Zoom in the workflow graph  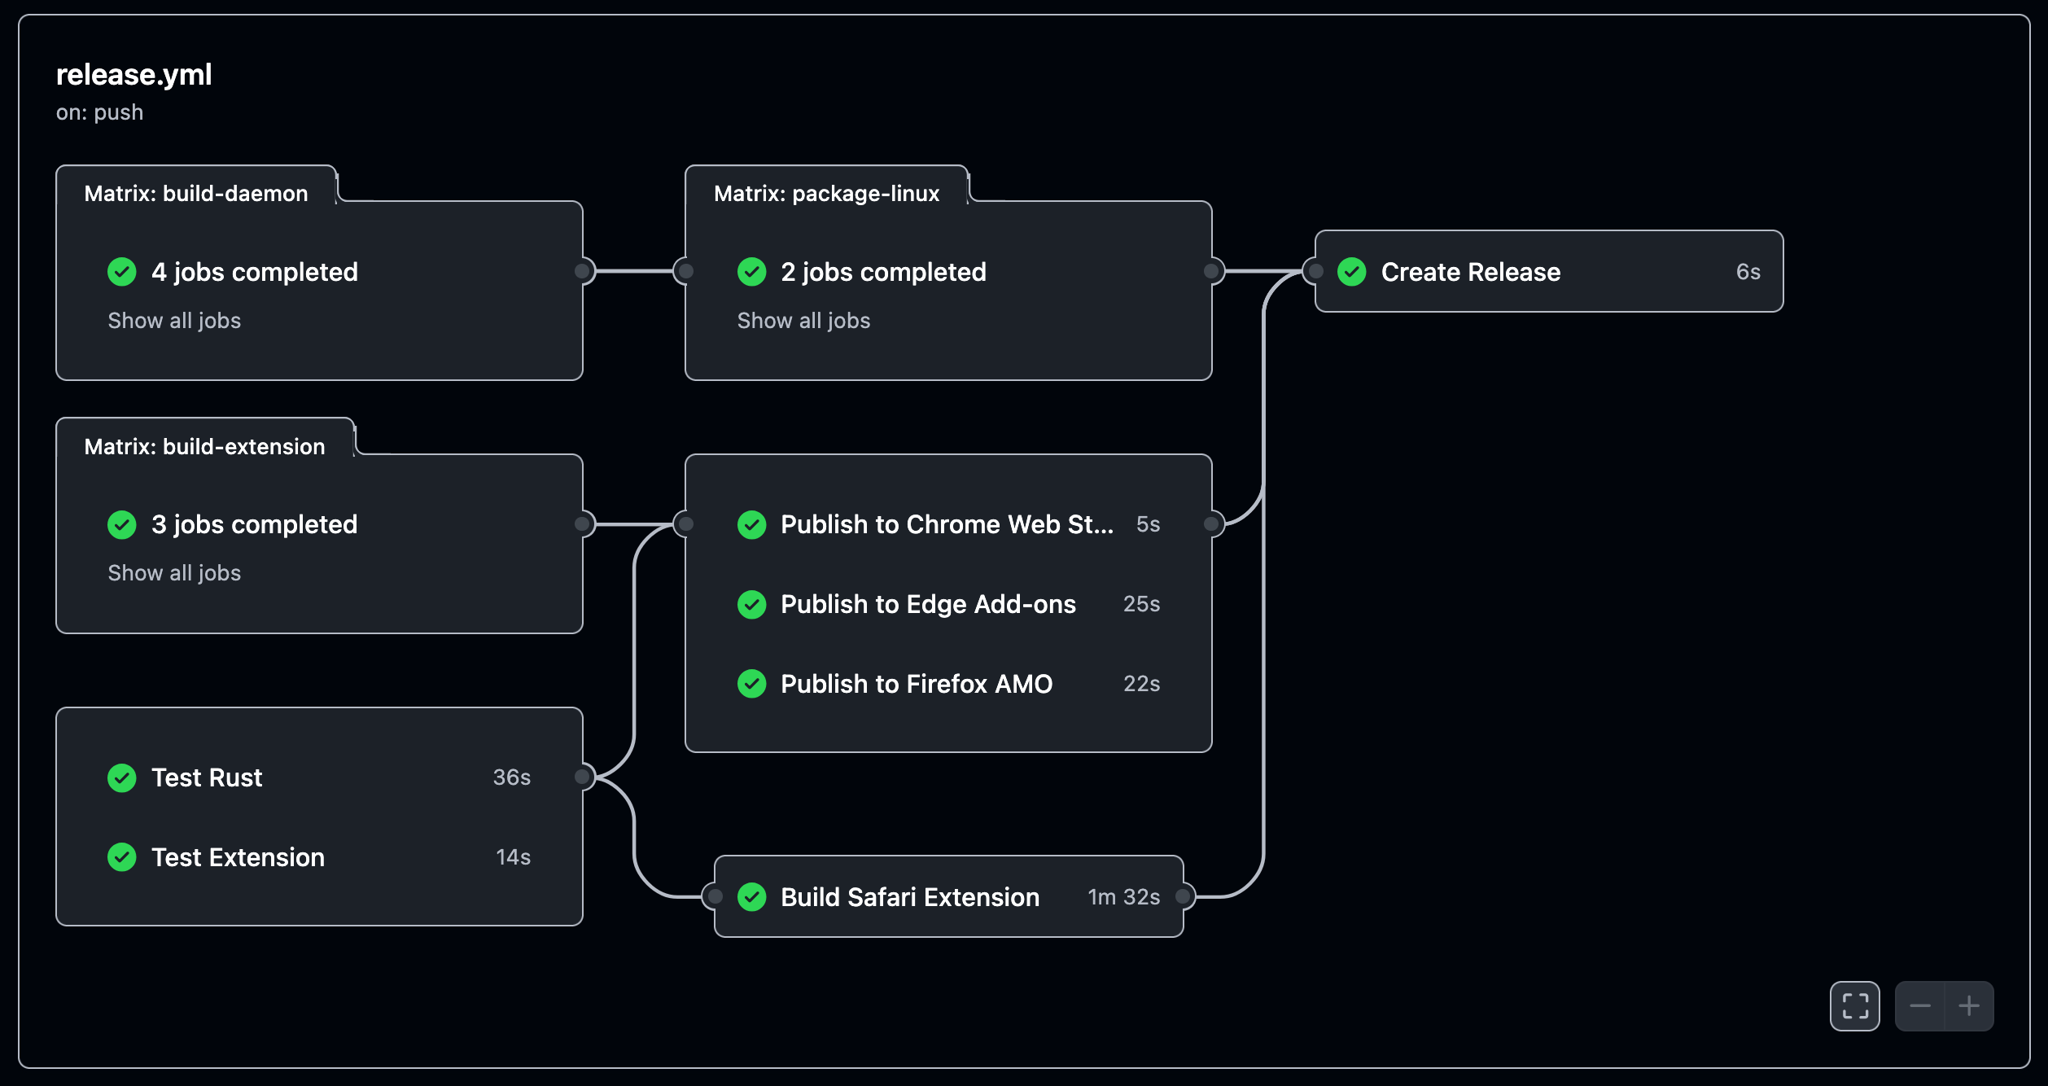[1969, 1006]
